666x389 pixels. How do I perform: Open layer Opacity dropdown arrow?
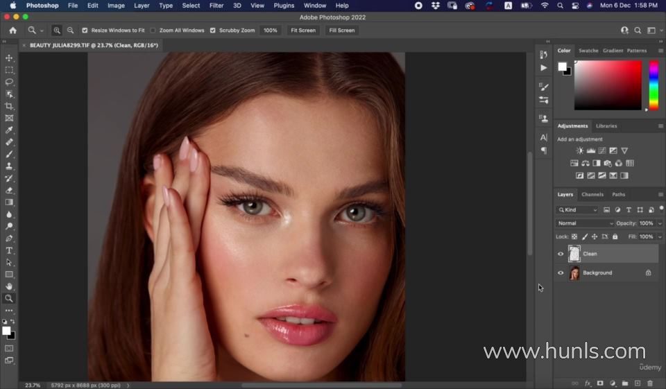659,223
